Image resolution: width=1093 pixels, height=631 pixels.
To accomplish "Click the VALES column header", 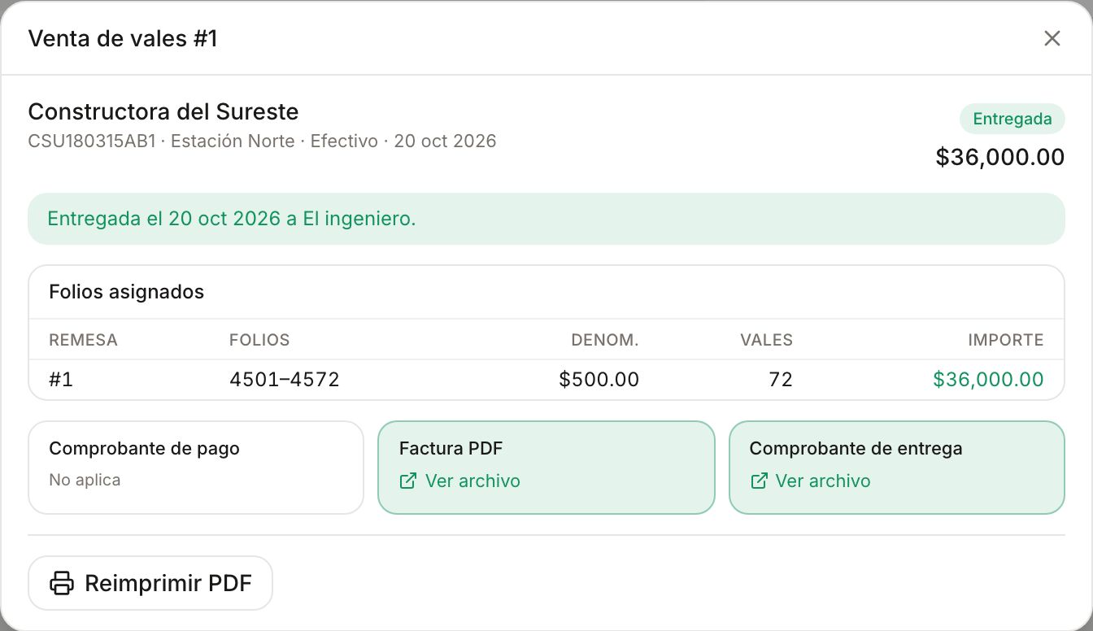I will point(766,340).
